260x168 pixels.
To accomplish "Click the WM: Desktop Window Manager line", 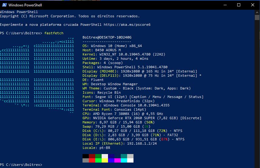I will (110, 84).
